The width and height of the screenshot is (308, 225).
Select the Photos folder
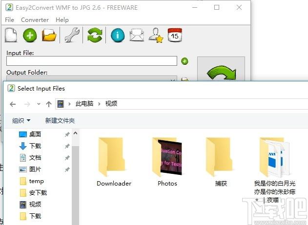(167, 162)
